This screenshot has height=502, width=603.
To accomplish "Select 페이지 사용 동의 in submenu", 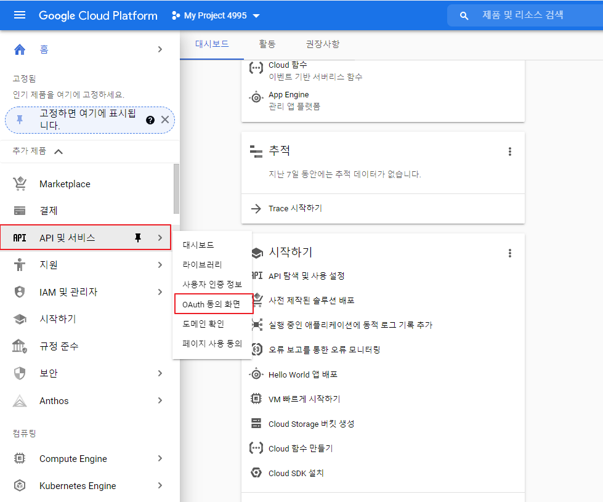I will [212, 344].
